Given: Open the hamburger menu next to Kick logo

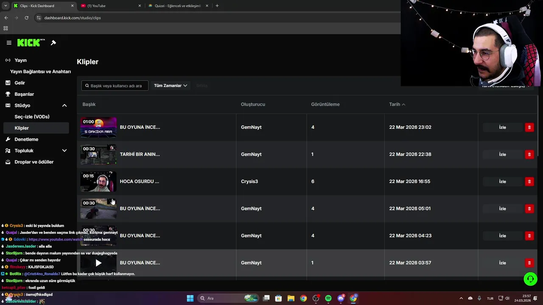Looking at the screenshot, I should coord(9,43).
